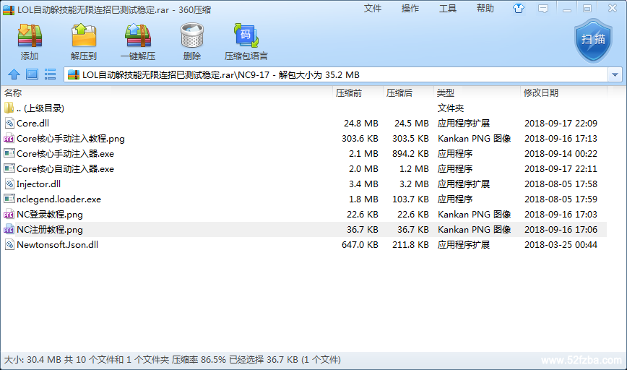Select file name Core核心手动注入教程.png
This screenshot has height=370, width=627.
[71, 139]
